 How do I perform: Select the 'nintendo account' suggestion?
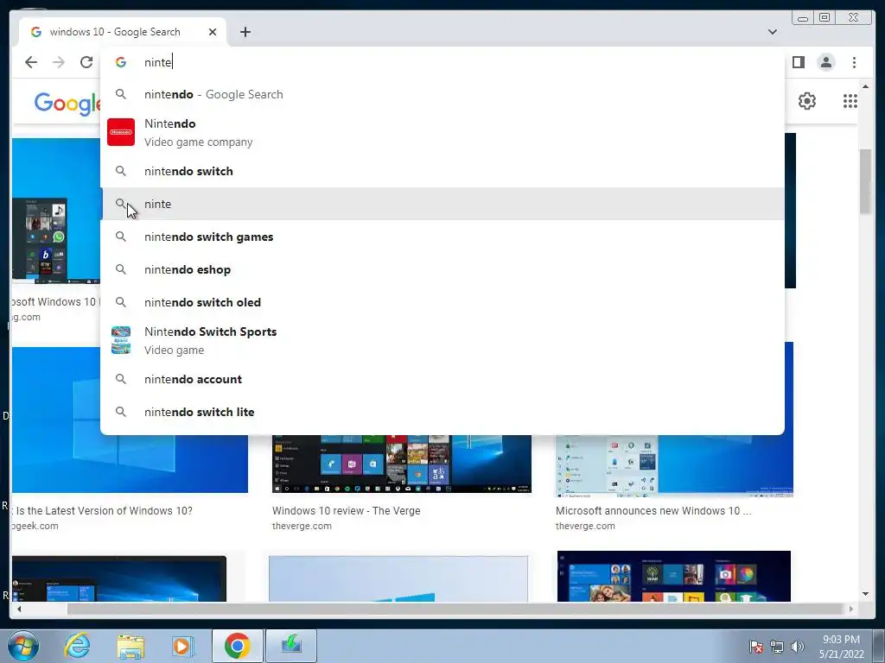click(442, 380)
